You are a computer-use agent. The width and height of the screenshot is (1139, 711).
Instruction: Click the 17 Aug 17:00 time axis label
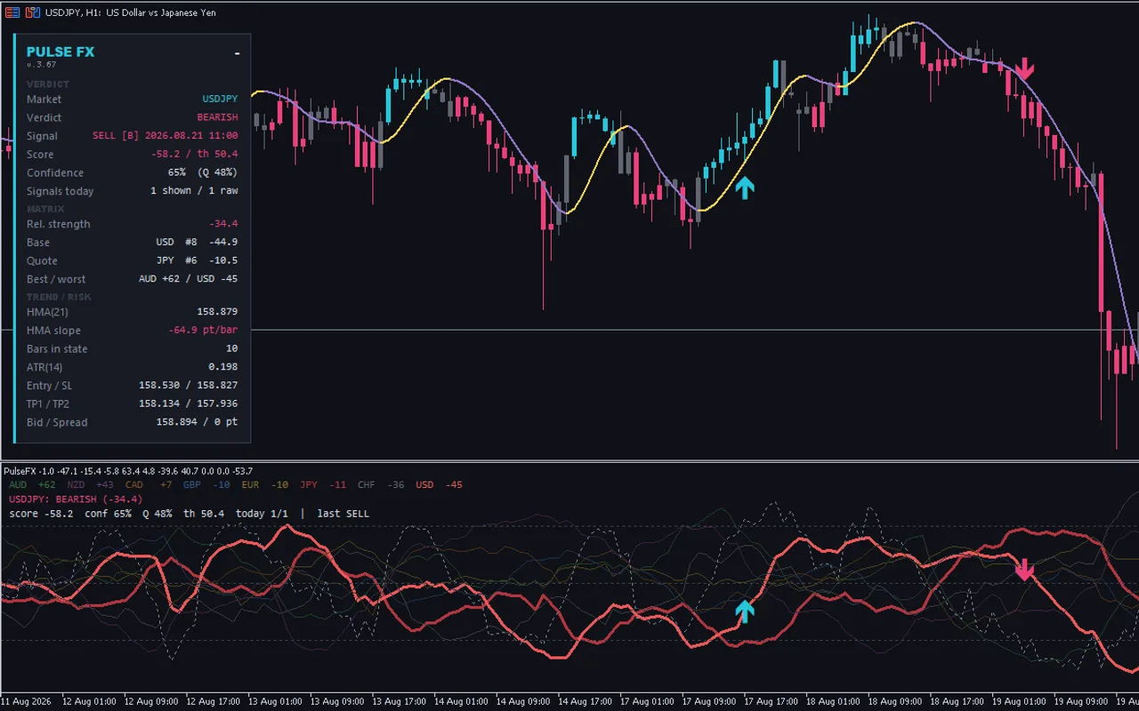coord(771,702)
